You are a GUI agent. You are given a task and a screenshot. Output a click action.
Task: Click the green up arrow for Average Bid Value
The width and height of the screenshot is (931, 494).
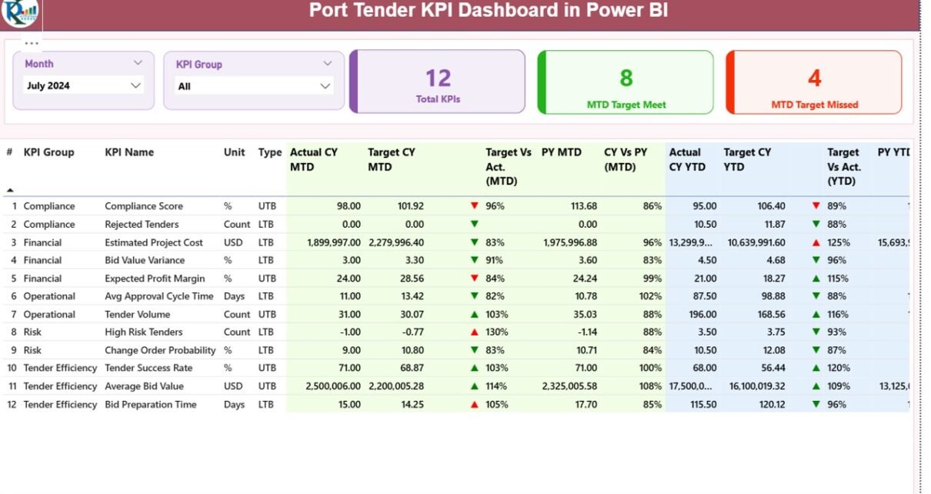[474, 386]
